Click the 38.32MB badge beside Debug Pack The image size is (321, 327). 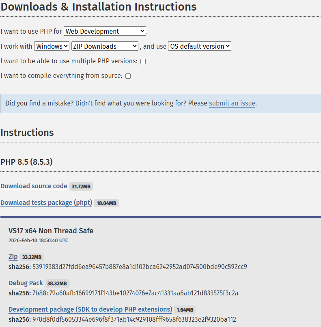(57, 284)
